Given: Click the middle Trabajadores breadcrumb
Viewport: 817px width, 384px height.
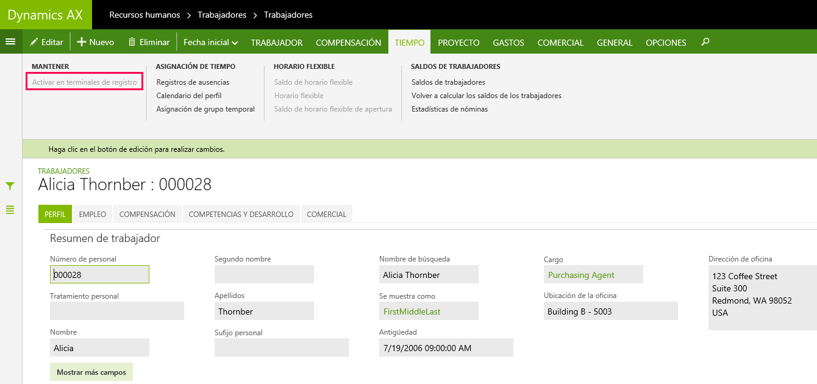Looking at the screenshot, I should (222, 15).
